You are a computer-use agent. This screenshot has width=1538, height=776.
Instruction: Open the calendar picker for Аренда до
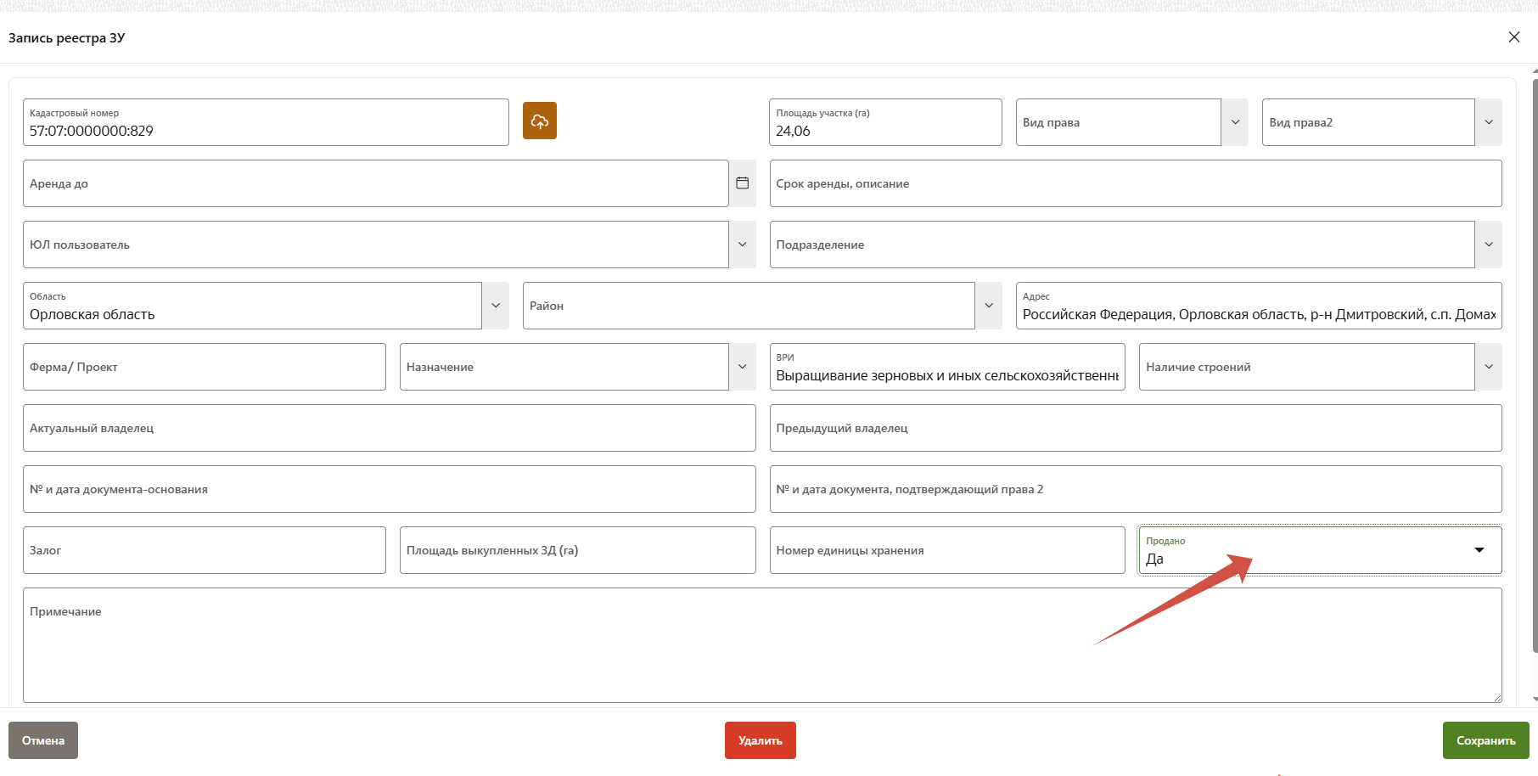click(742, 183)
